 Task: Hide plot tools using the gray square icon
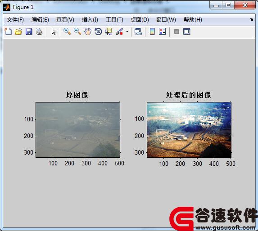coord(177,31)
